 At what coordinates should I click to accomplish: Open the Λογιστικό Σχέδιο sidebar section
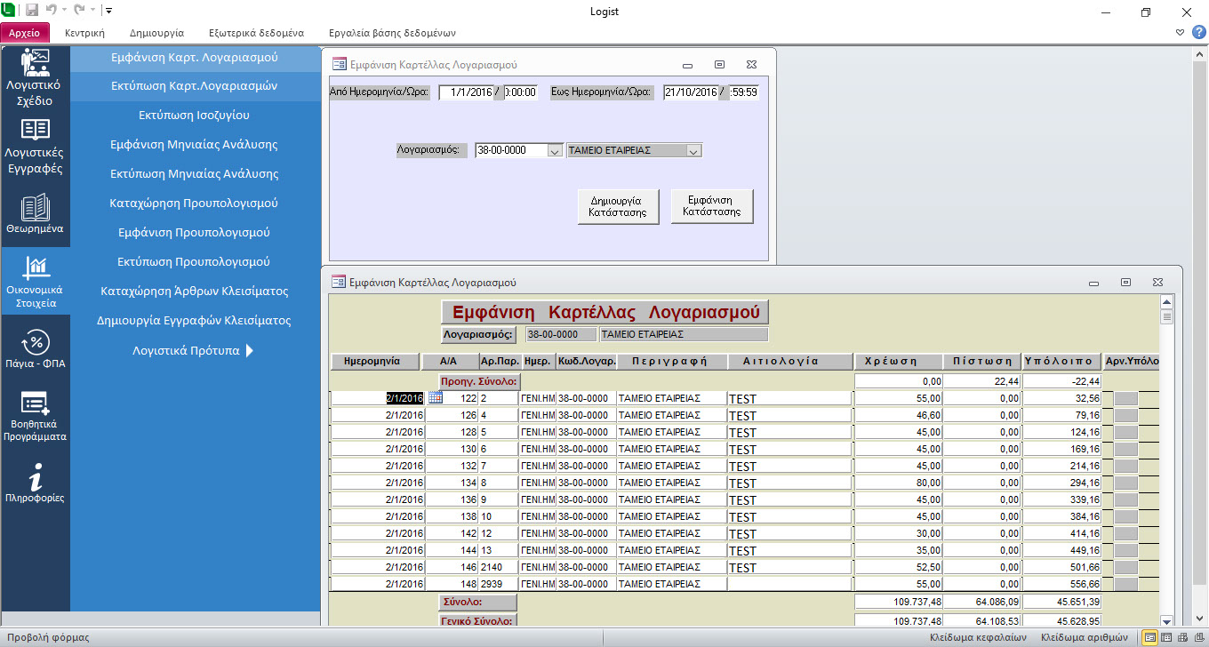pos(35,78)
